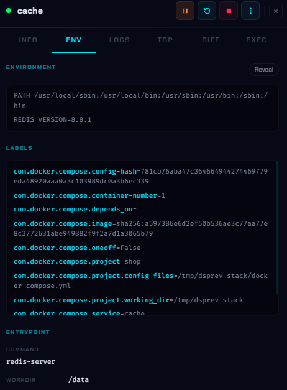
Task: Open the more actions kebab menu
Action: pyautogui.click(x=250, y=11)
